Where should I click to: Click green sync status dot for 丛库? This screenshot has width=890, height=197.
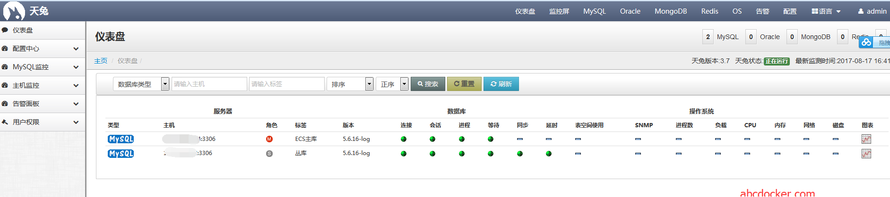click(520, 154)
